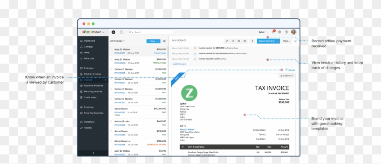Tick the checkbox for INV-000400
Screen dimensions: 381x164
[111, 59]
